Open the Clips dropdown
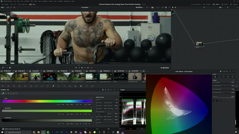The image size is (239, 134). point(33,4)
